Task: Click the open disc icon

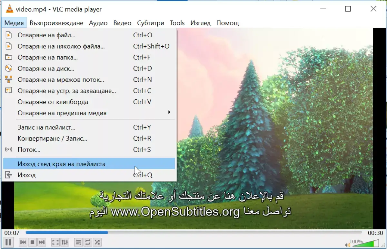Action: (9, 69)
